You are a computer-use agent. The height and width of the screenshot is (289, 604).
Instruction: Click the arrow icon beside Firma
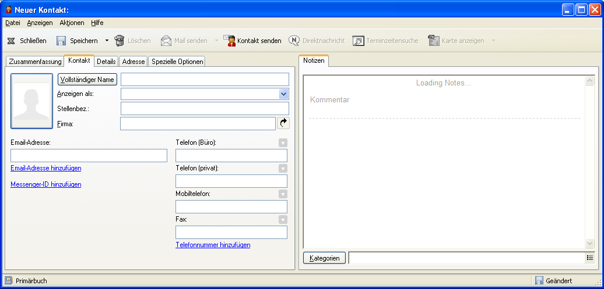point(283,123)
